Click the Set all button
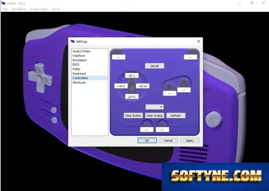 point(154,66)
